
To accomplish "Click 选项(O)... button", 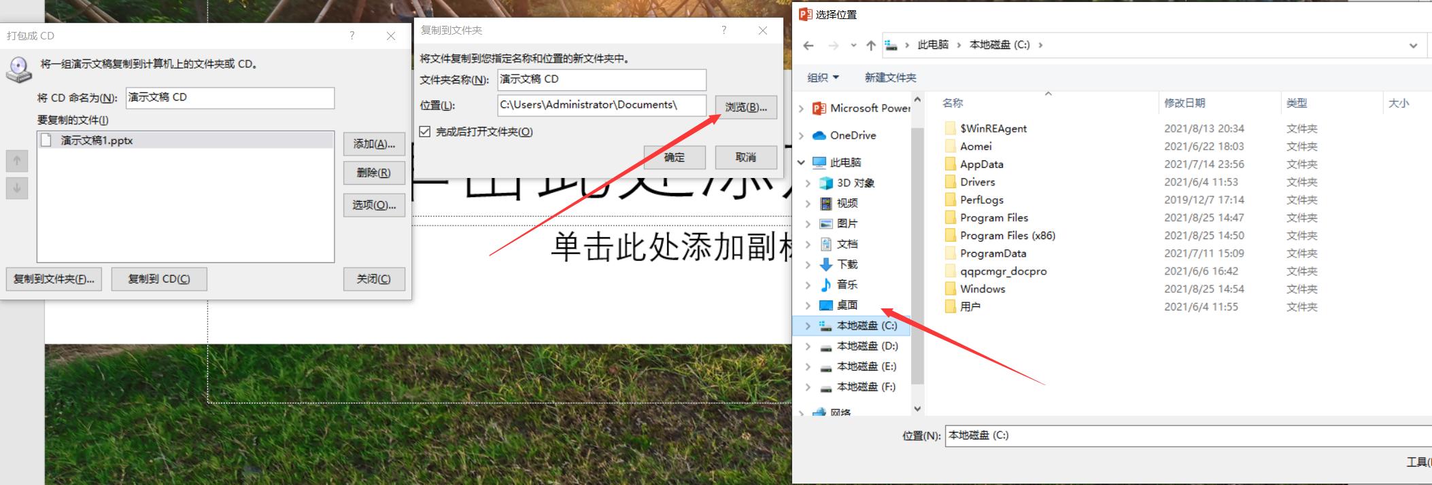I will pyautogui.click(x=374, y=205).
